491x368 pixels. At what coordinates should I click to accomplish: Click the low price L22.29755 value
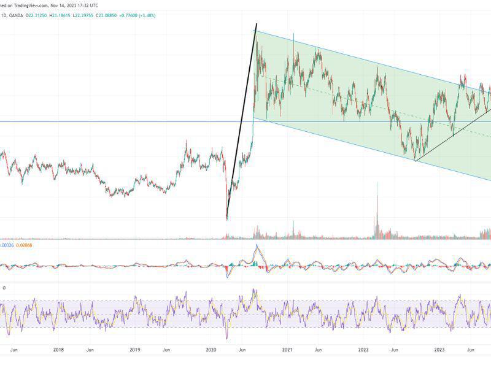coord(83,15)
